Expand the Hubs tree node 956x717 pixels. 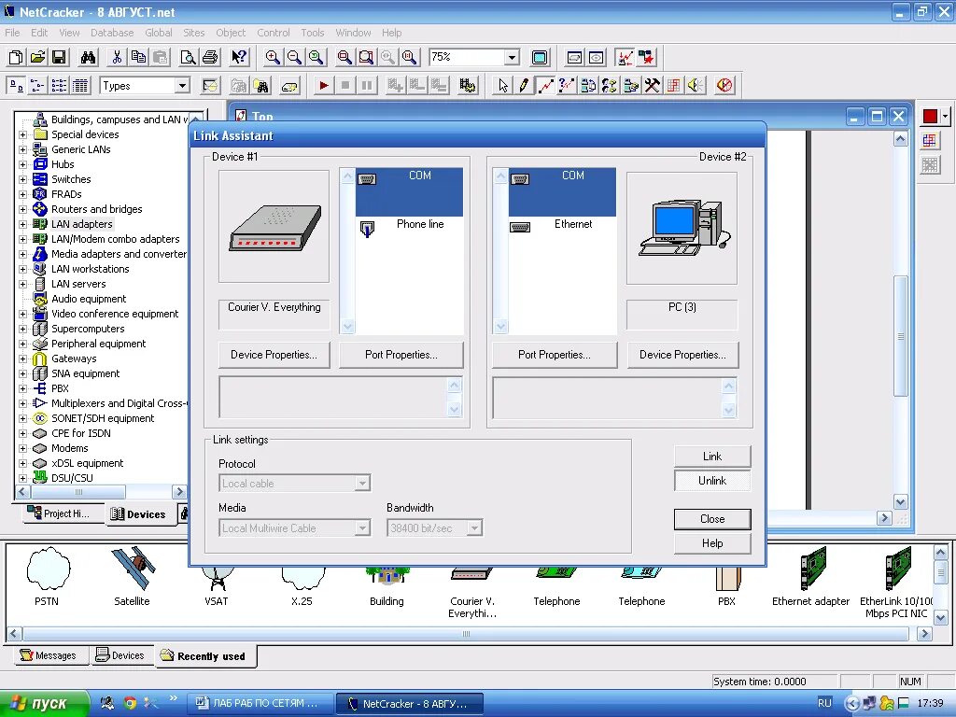(22, 164)
